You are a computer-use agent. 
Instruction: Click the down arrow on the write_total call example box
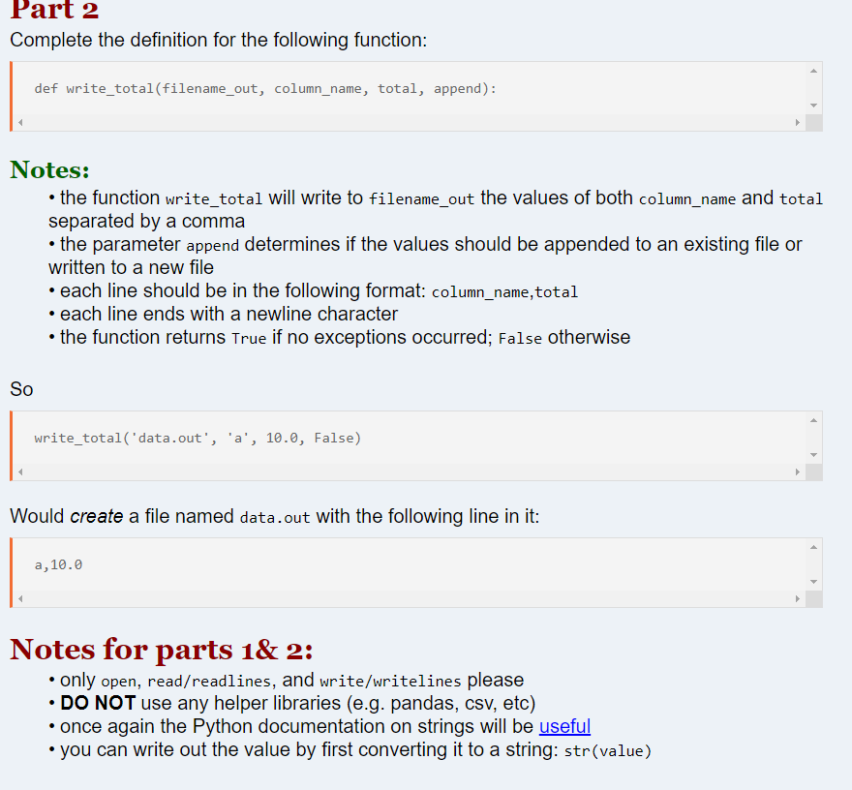(x=814, y=456)
